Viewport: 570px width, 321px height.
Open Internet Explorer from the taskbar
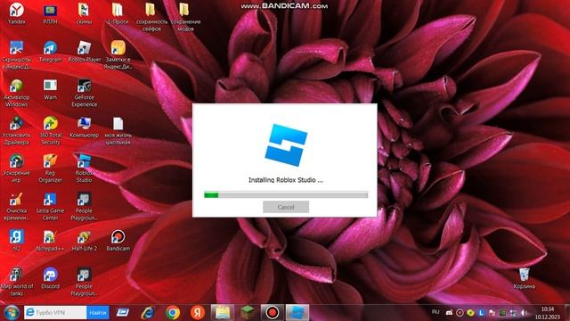(x=148, y=313)
